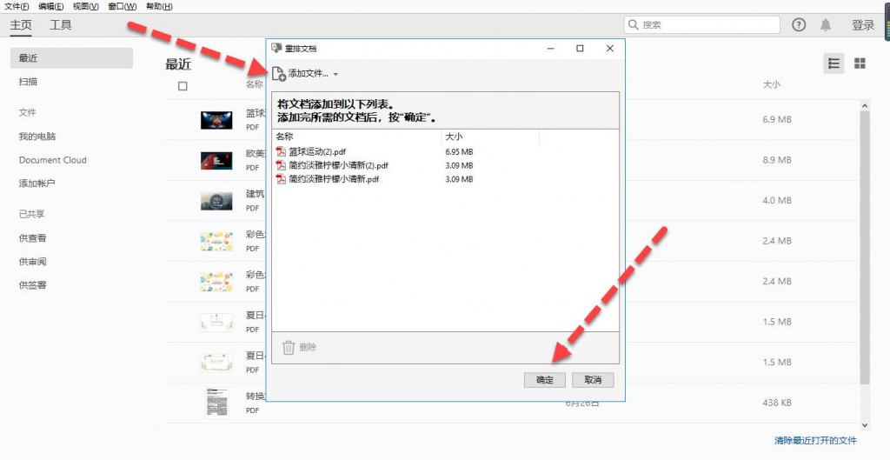Click 清除最近打开的文件 link

(815, 440)
